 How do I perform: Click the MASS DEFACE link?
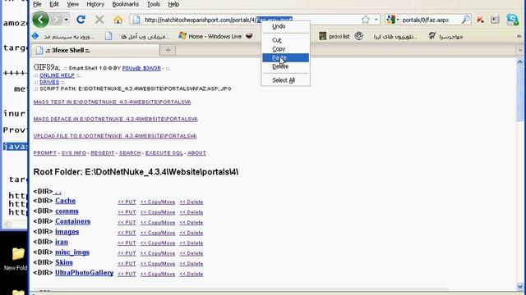pyautogui.click(x=115, y=119)
